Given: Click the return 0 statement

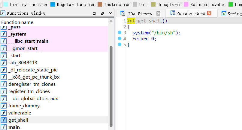Looking at the screenshot, I should point(144,39).
